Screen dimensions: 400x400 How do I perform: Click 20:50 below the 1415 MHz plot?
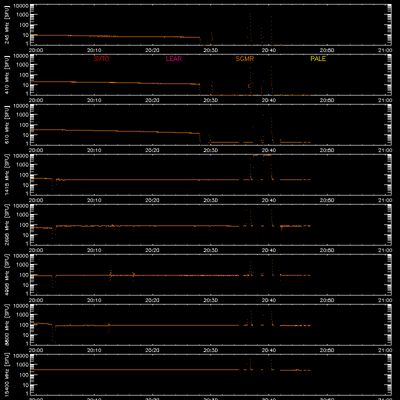coord(327,200)
